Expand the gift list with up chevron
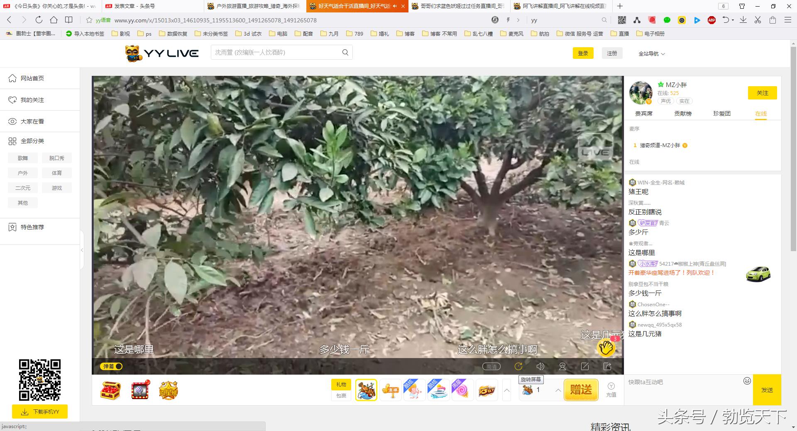Screen dimensions: 797x431 507,390
